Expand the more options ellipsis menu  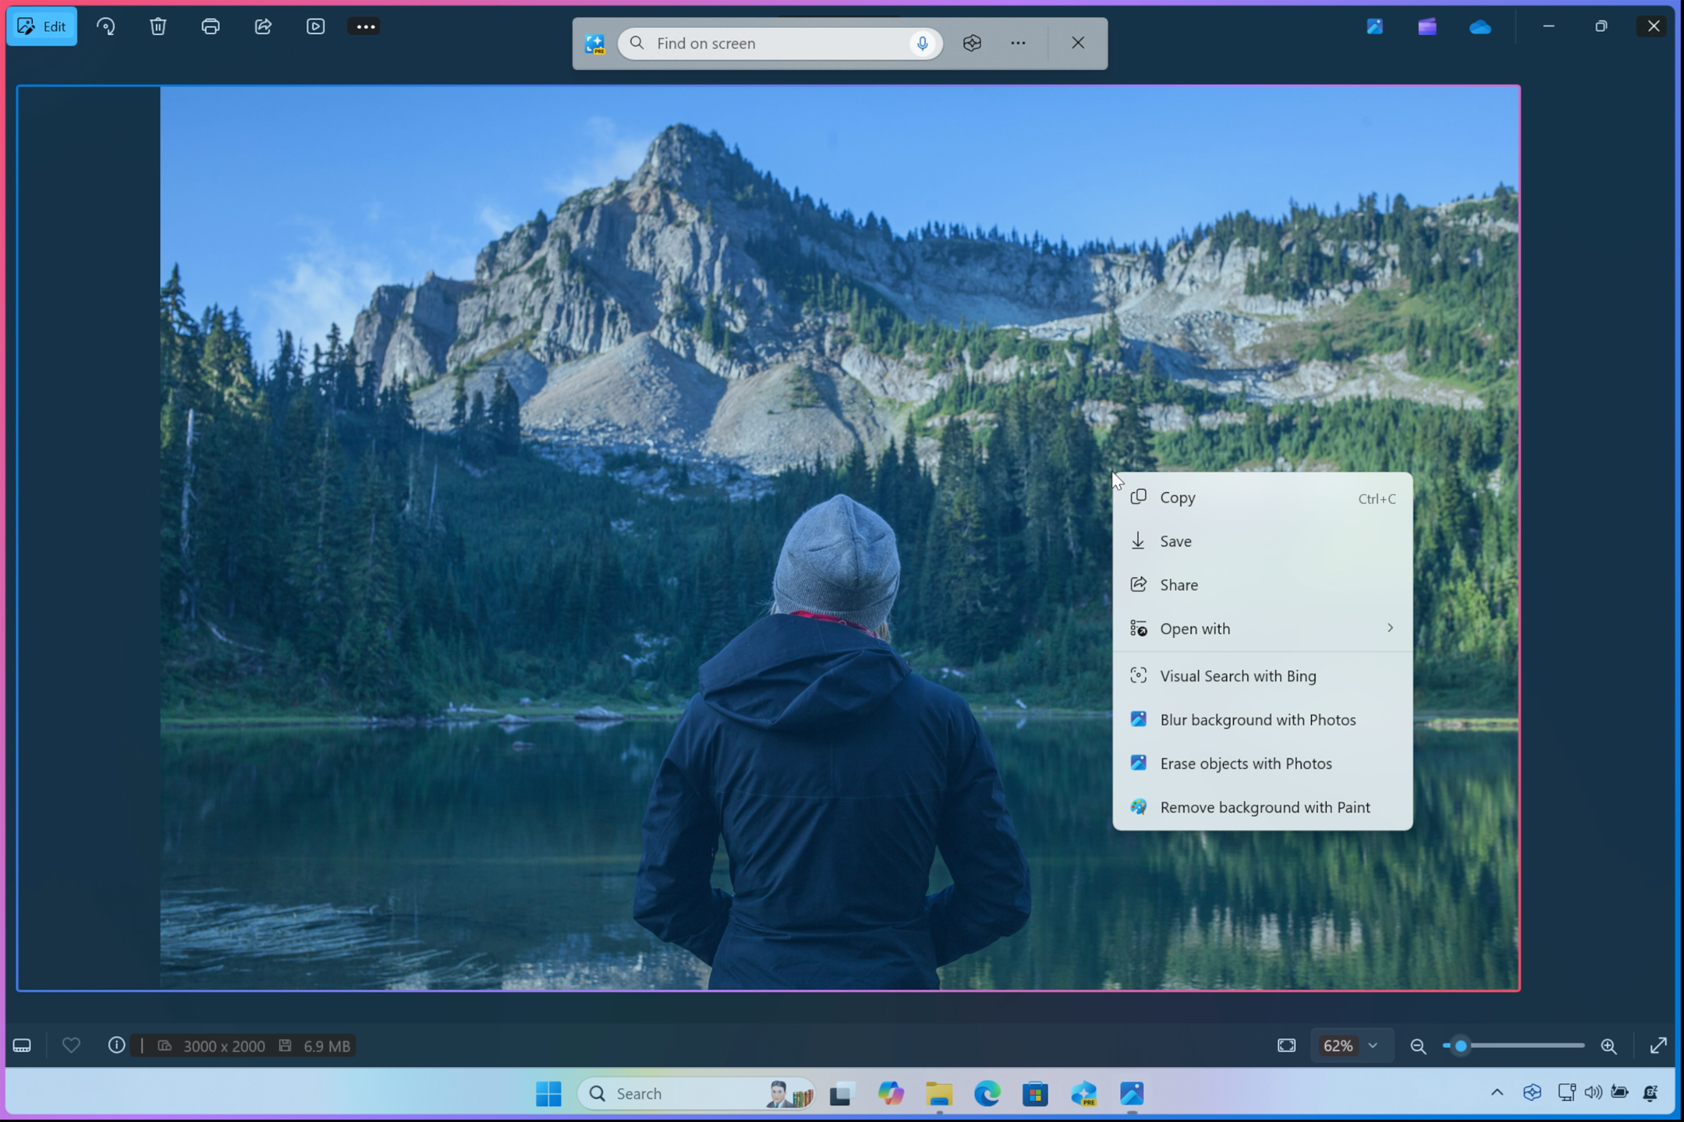tap(365, 25)
